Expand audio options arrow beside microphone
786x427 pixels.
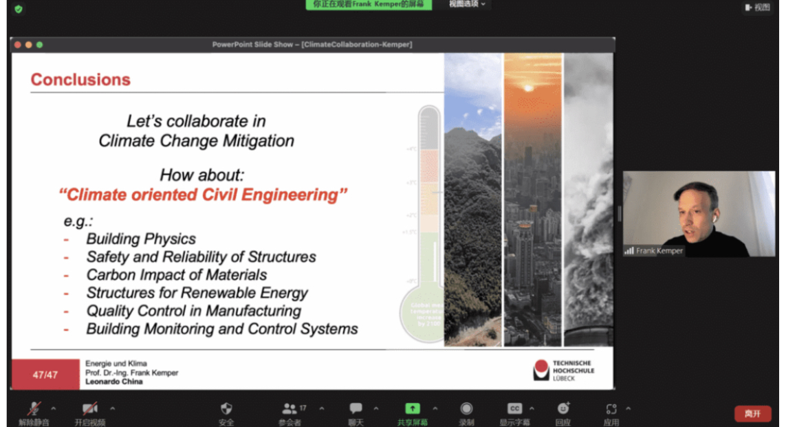[54, 408]
